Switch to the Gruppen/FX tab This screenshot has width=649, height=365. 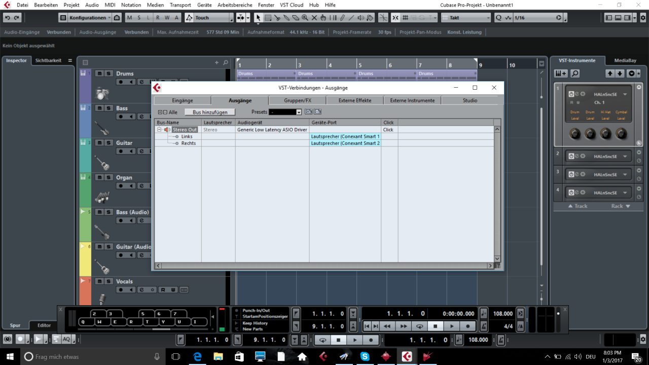pyautogui.click(x=298, y=100)
